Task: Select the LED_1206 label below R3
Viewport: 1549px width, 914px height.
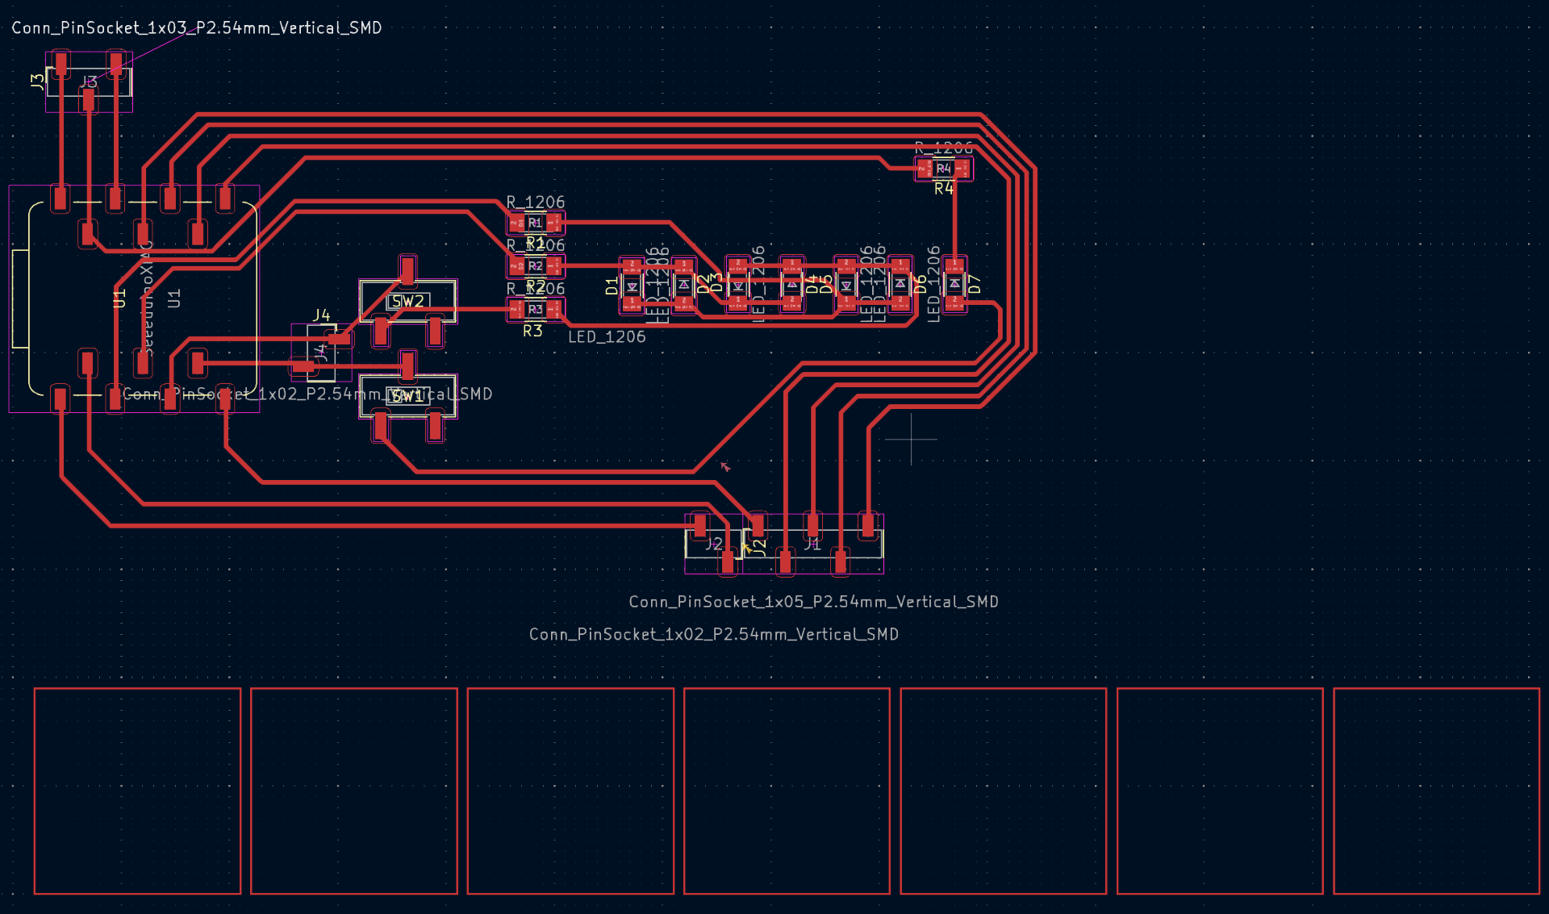Action: (x=607, y=337)
